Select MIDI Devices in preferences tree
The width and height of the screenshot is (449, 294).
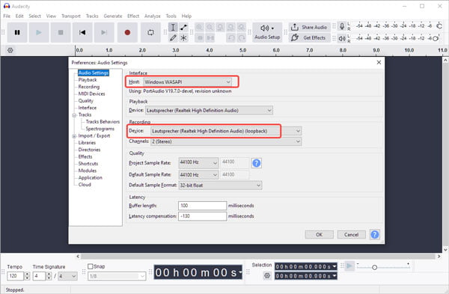tap(91, 94)
